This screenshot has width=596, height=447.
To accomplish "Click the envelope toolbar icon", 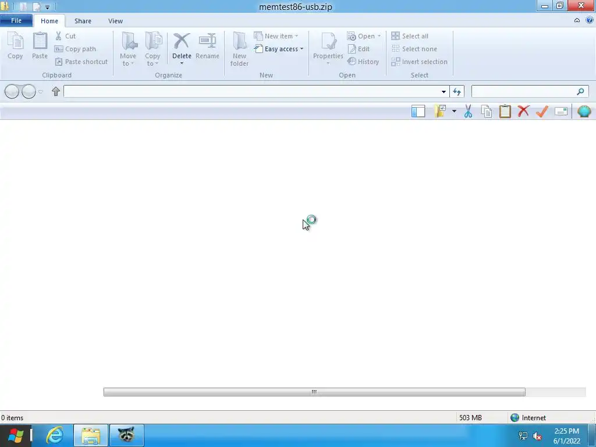I will tap(561, 111).
